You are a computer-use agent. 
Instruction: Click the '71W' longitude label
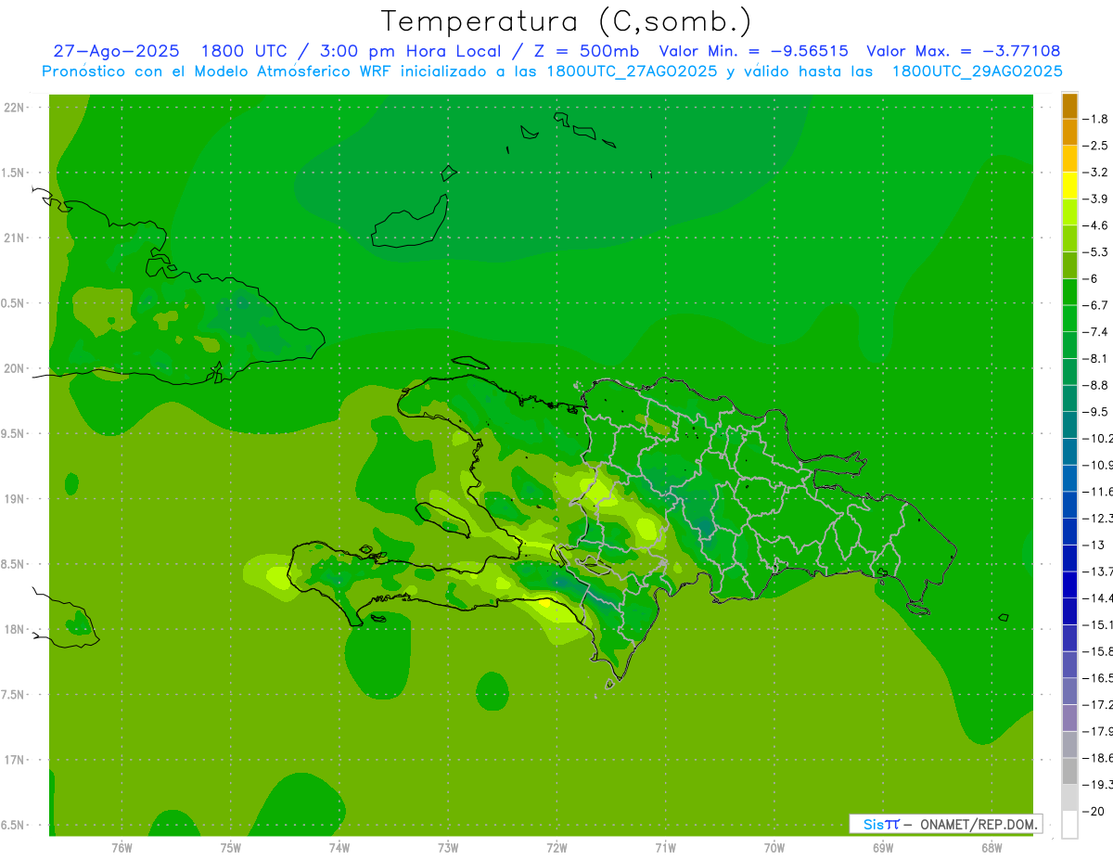coord(665,846)
